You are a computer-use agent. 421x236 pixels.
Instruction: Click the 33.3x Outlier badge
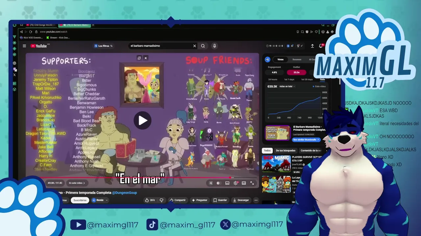pyautogui.click(x=296, y=72)
